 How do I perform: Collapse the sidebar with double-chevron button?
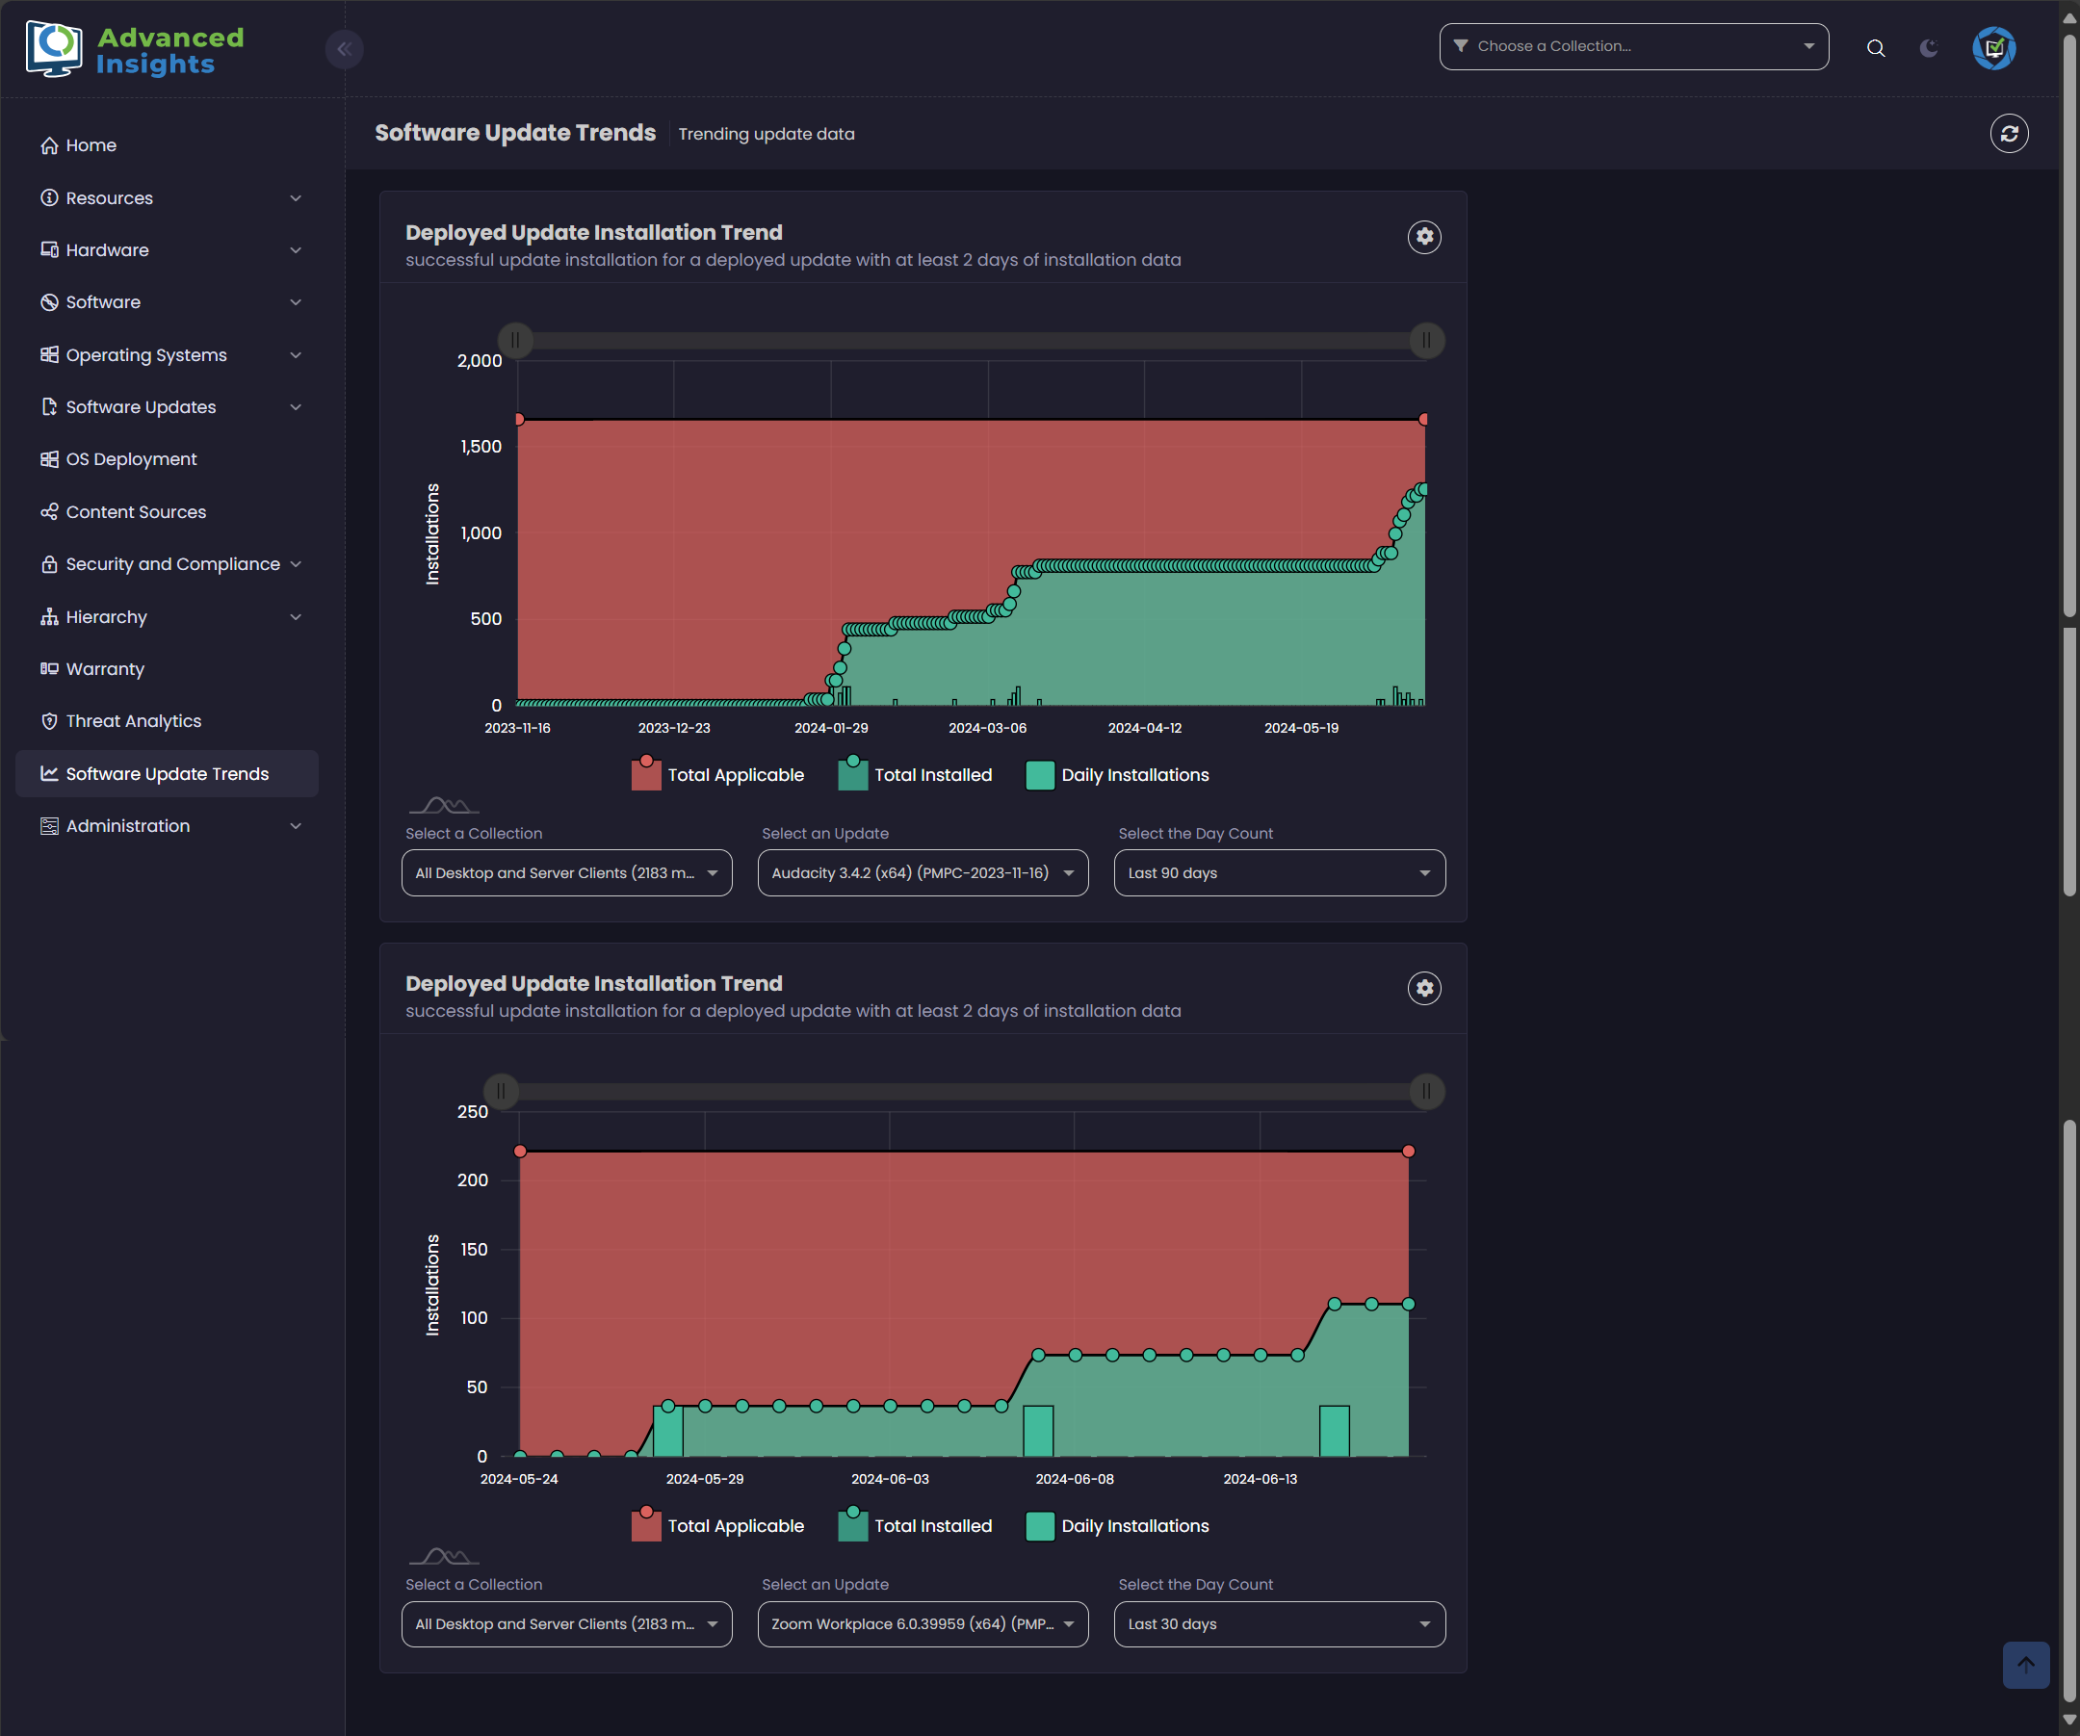344,48
